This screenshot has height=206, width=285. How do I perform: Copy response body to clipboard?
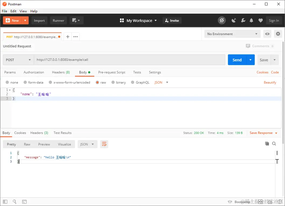pyautogui.click(x=267, y=144)
